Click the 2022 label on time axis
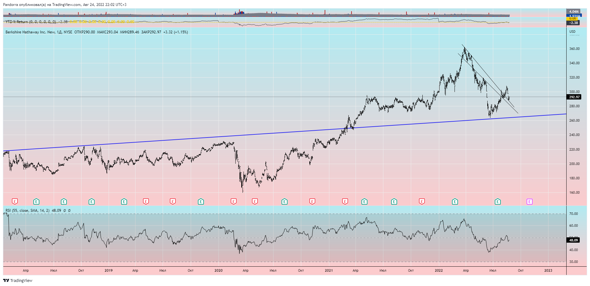This screenshot has height=286, width=590. tap(439, 270)
